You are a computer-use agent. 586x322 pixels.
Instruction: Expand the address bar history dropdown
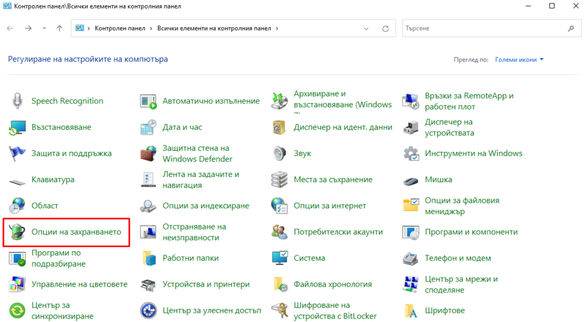(x=366, y=29)
